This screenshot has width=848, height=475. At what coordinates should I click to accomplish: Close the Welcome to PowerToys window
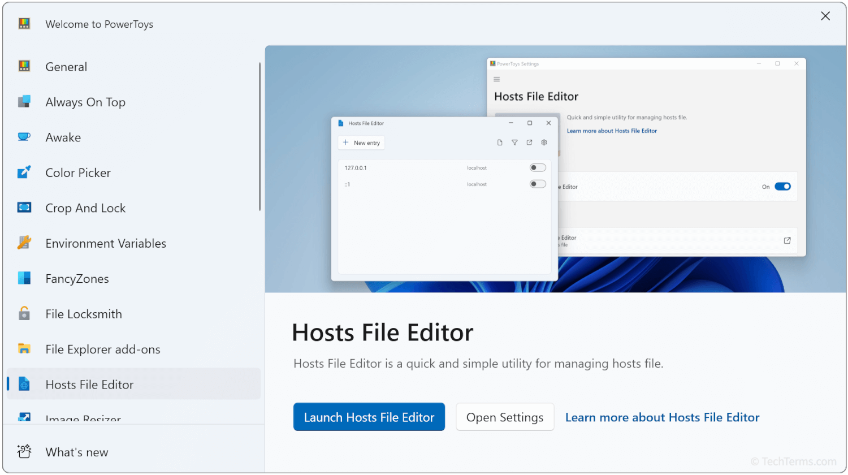[x=825, y=16]
